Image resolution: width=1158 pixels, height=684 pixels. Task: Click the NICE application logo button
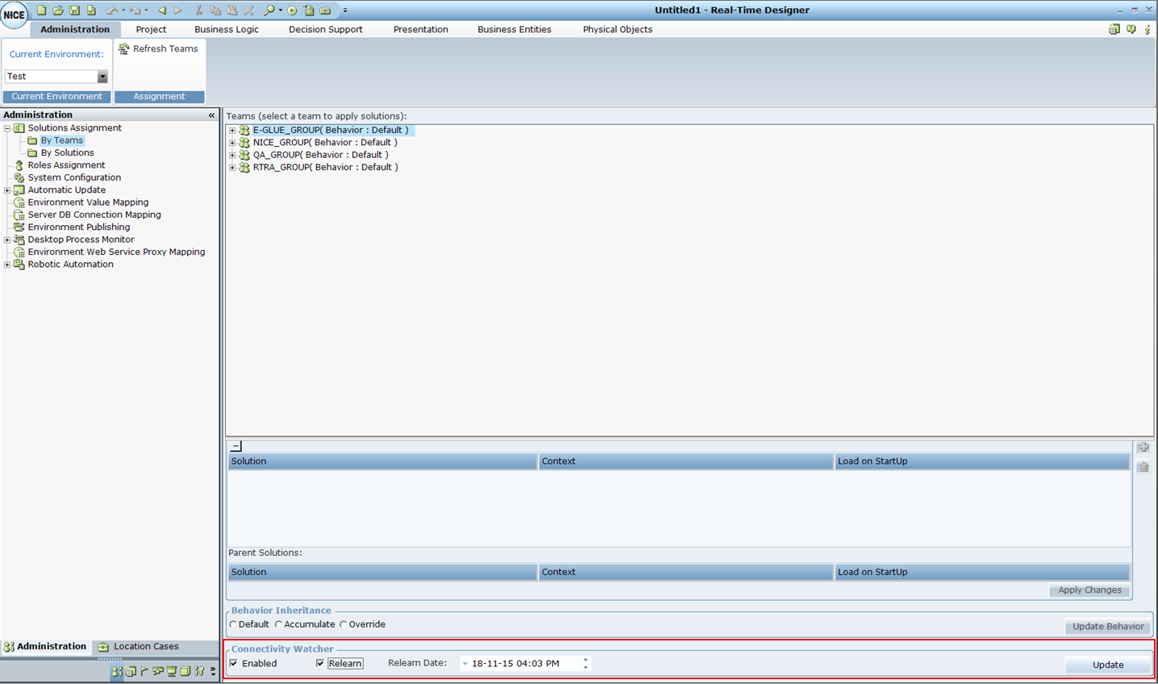pyautogui.click(x=15, y=14)
